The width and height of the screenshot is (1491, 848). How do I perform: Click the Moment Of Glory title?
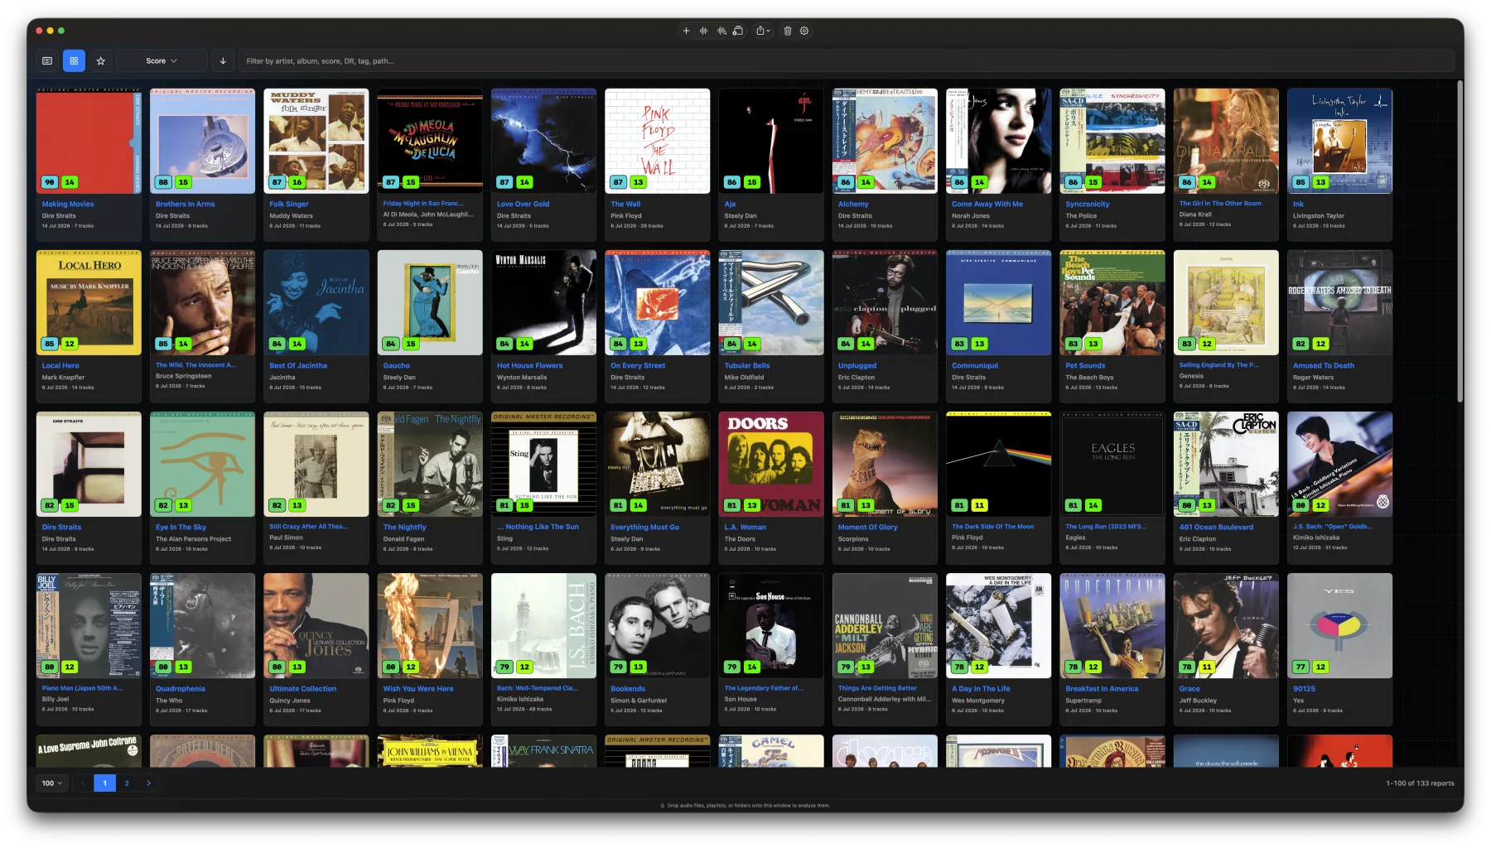tap(867, 527)
